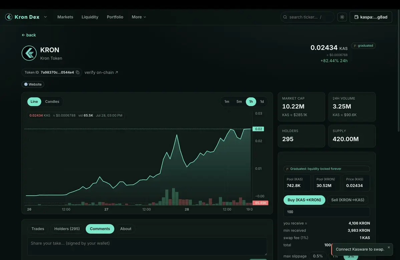Screen dimensions: 400x260
Task: Open the Liquidity menu item
Action: point(90,17)
